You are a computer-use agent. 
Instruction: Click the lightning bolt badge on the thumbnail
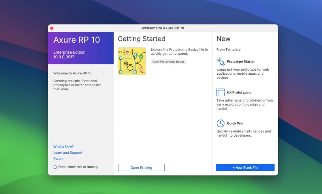click(135, 56)
